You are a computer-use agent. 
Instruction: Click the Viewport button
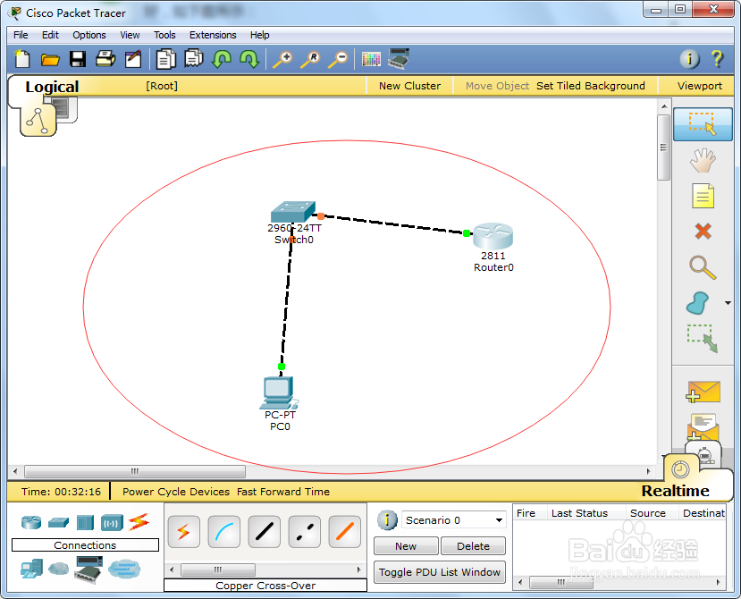coord(699,86)
